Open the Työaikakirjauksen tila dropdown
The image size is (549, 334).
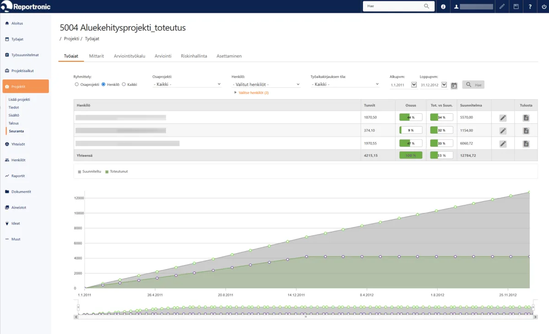point(345,85)
